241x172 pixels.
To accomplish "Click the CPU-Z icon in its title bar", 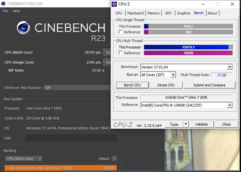I will click(114, 4).
